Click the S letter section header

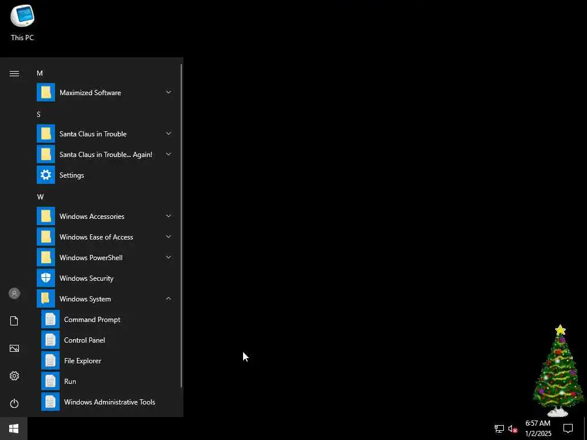pos(38,115)
